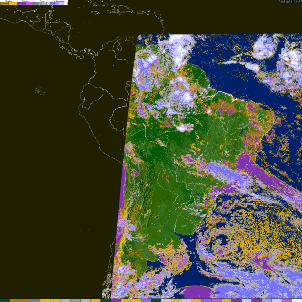Image resolution: width=302 pixels, height=302 pixels.
Task: Click the yellow Cúmulos legend swatch
Action: pyautogui.click(x=13, y=3)
